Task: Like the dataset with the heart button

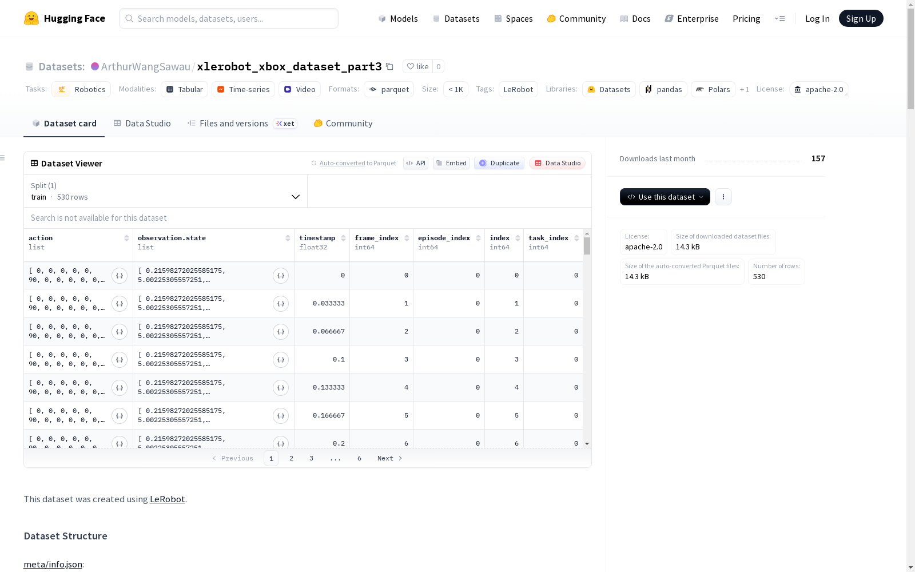Action: point(417,66)
